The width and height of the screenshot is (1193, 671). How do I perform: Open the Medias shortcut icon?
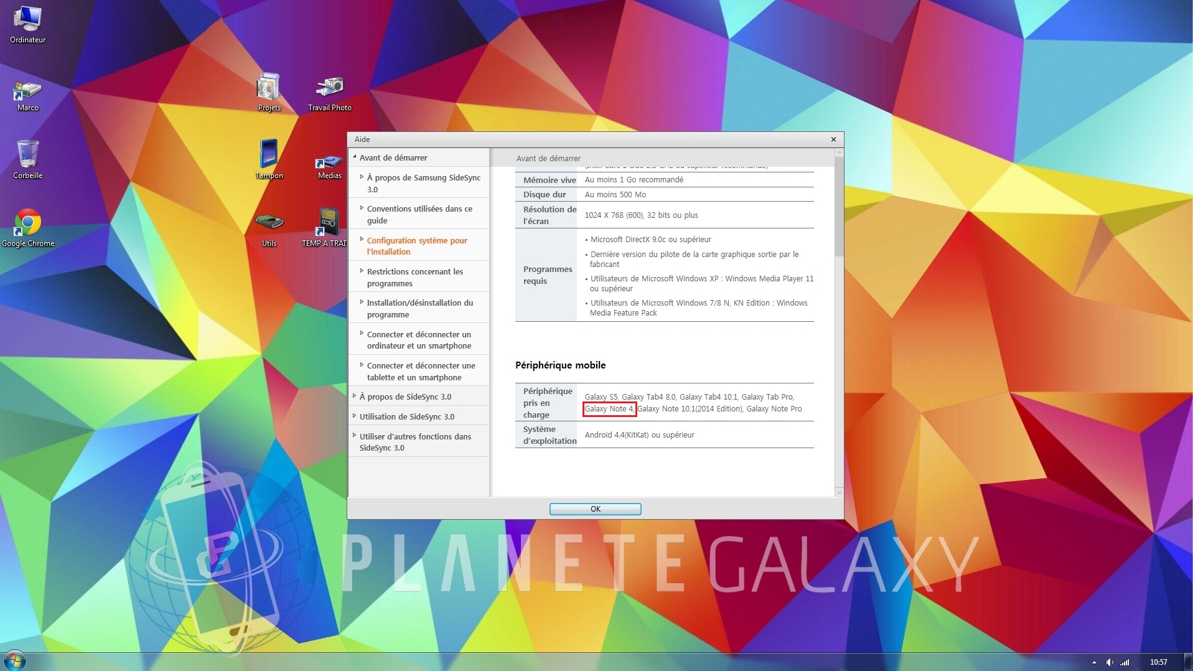pyautogui.click(x=329, y=167)
